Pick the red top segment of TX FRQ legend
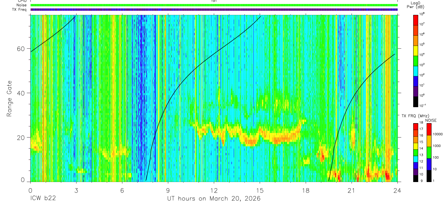Screen dimensions: 447x206 (416, 126)
